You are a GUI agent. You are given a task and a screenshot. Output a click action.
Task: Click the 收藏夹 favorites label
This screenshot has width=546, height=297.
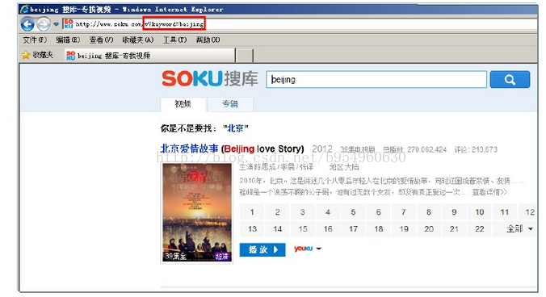(x=43, y=55)
